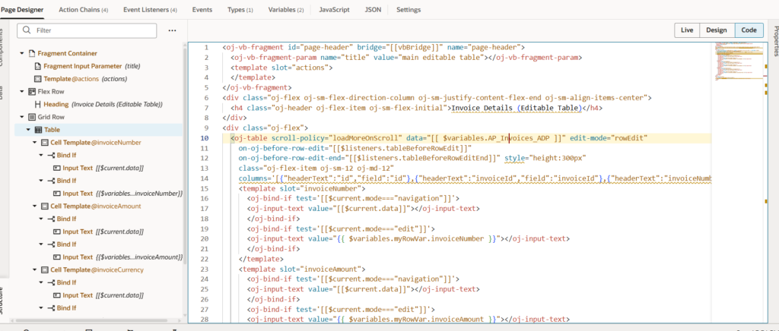Screen dimensions: 779x331
Task: Open the Action Chains tab
Action: [83, 10]
